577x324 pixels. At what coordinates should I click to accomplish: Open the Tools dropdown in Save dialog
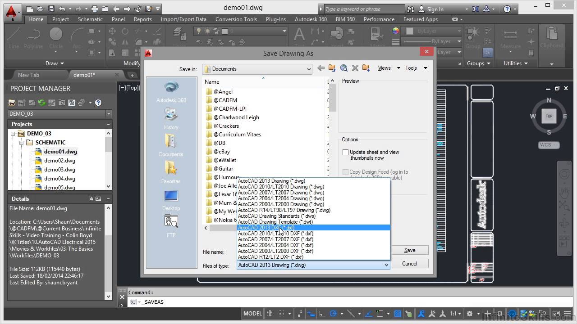pos(416,68)
